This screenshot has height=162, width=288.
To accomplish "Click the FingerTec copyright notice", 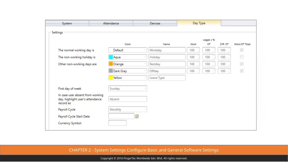I will click(144, 158).
